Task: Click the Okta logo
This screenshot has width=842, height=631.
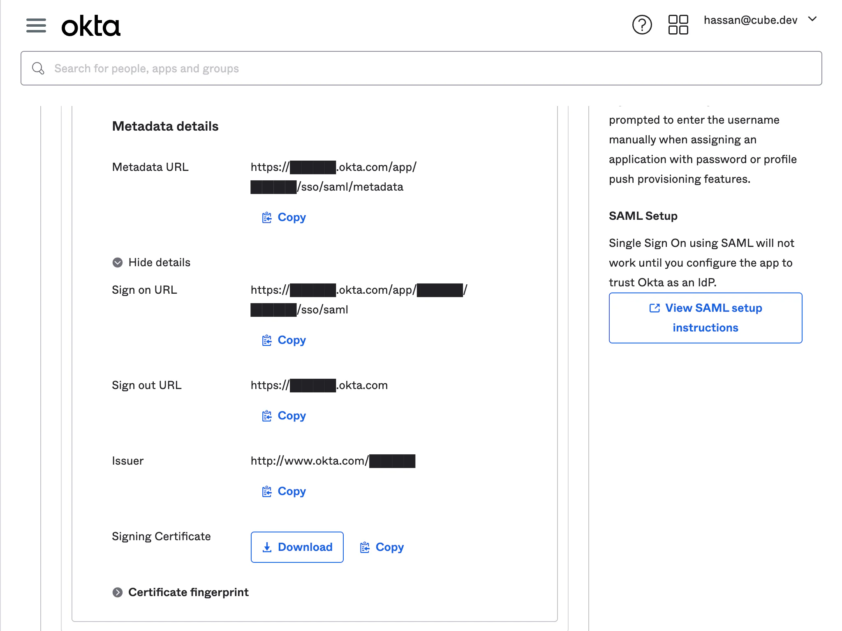Action: (91, 26)
